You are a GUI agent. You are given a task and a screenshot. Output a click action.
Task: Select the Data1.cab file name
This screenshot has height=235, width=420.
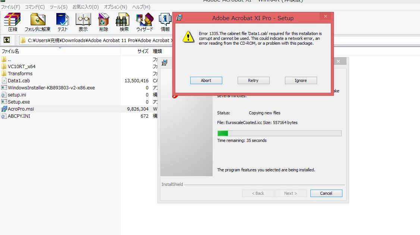19,80
